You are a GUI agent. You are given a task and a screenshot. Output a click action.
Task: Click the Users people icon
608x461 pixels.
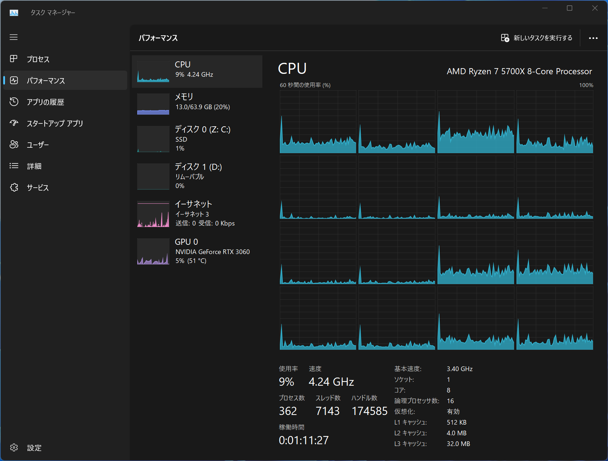click(x=14, y=145)
